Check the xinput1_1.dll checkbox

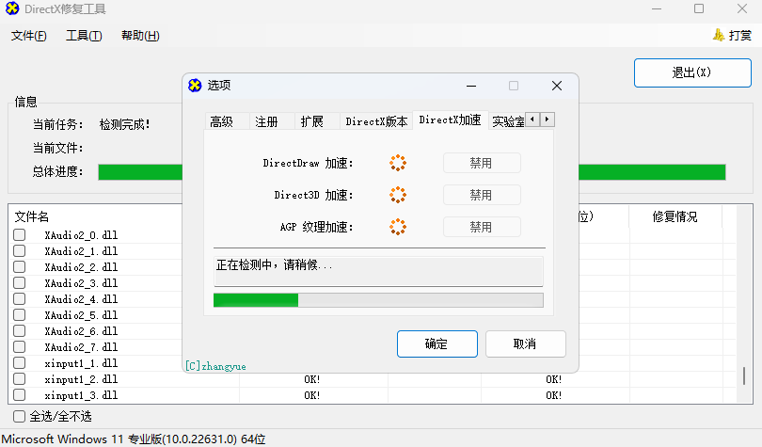click(x=20, y=363)
